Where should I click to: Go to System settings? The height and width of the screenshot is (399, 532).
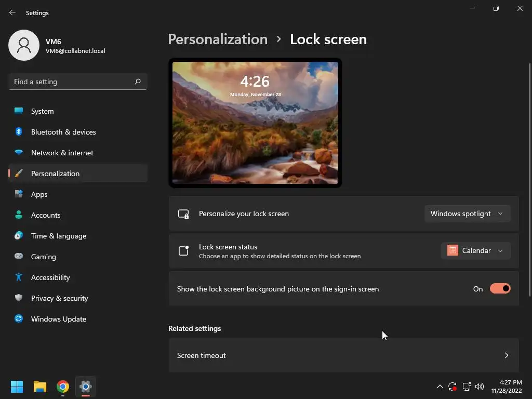click(78, 111)
